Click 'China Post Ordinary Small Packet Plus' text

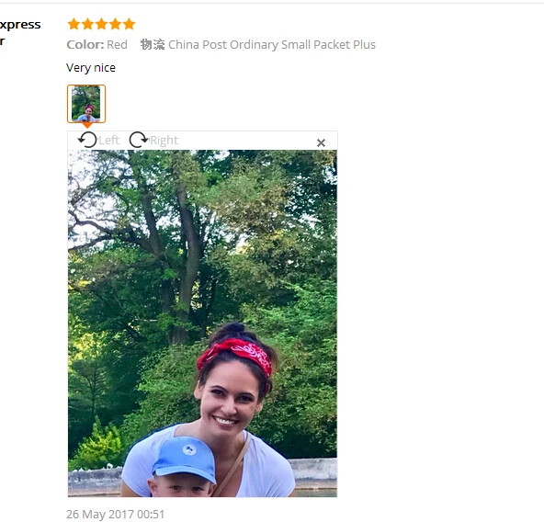click(x=272, y=45)
